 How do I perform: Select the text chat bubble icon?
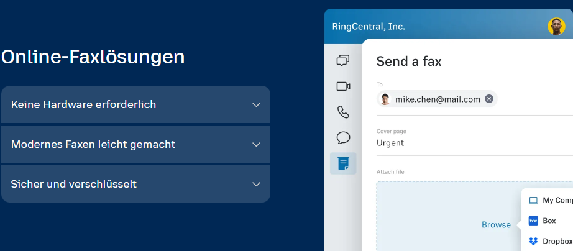[343, 137]
